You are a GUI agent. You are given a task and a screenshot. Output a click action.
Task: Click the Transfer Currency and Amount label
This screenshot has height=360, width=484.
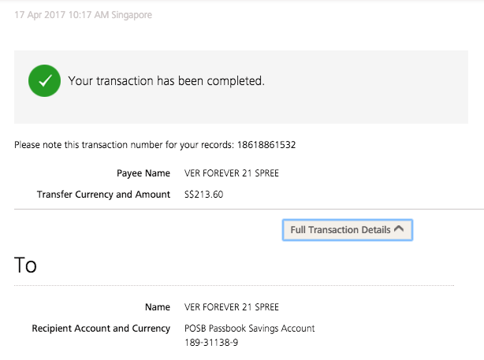point(103,195)
